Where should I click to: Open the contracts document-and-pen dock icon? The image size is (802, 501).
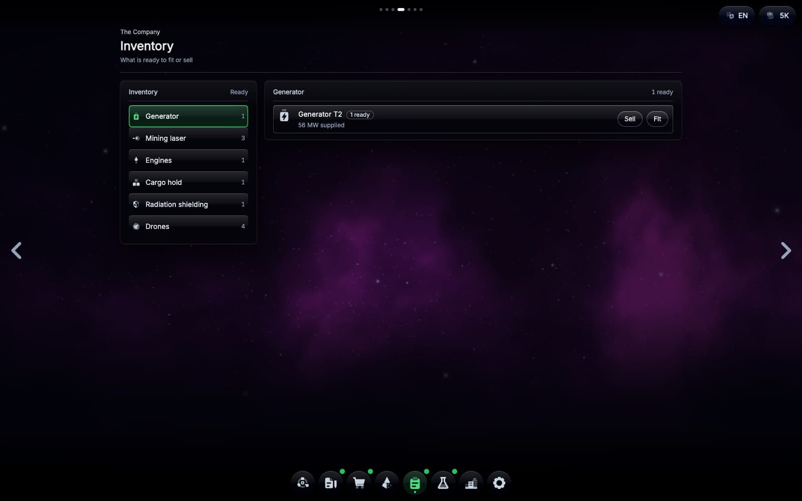pos(331,483)
